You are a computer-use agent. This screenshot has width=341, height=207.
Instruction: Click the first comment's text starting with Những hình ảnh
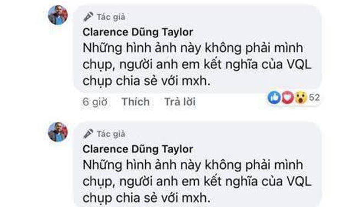197,64
